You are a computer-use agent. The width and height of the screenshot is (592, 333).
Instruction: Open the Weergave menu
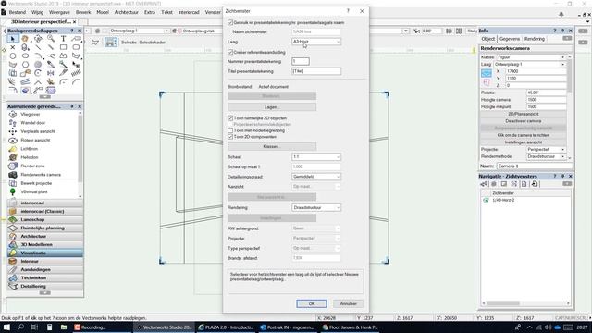pyautogui.click(x=59, y=12)
